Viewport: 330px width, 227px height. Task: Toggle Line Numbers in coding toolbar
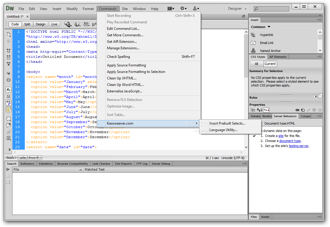pyautogui.click(x=9, y=90)
